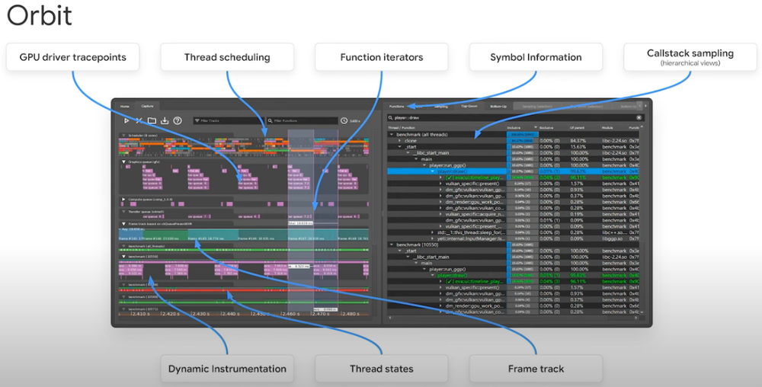Viewport: 762px width, 387px height.
Task: Open the Bottom-Up tab
Action: [498, 106]
